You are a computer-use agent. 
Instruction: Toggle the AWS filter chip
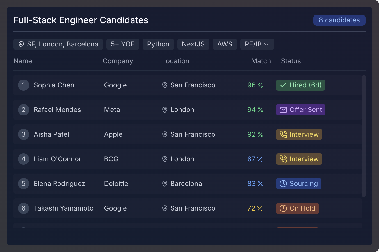click(225, 44)
